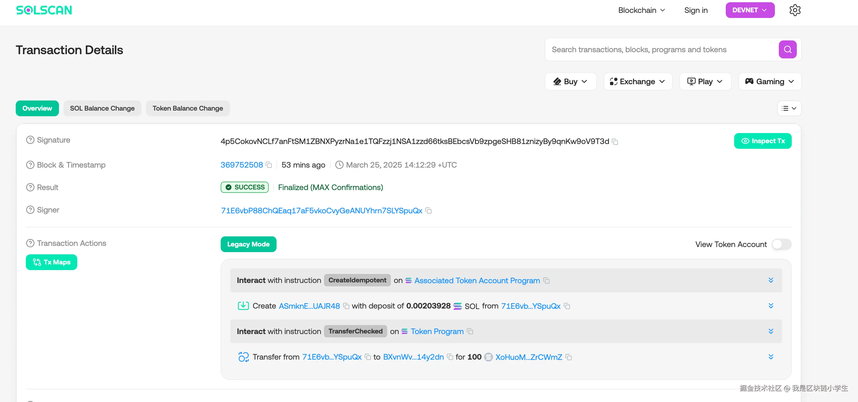Focus the search transactions input field
The width and height of the screenshot is (858, 402).
click(x=661, y=50)
